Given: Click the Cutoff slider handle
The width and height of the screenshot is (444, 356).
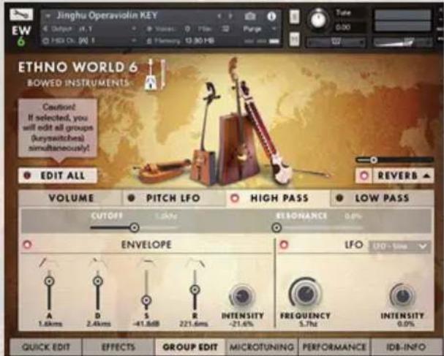Looking at the screenshot, I should (x=135, y=227).
